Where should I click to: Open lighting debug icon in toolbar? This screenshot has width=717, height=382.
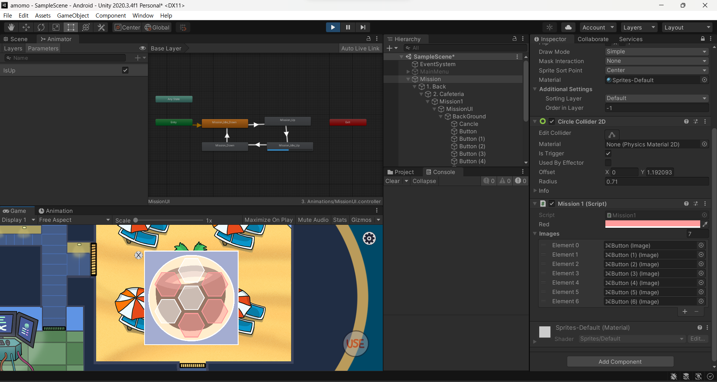tap(550, 27)
